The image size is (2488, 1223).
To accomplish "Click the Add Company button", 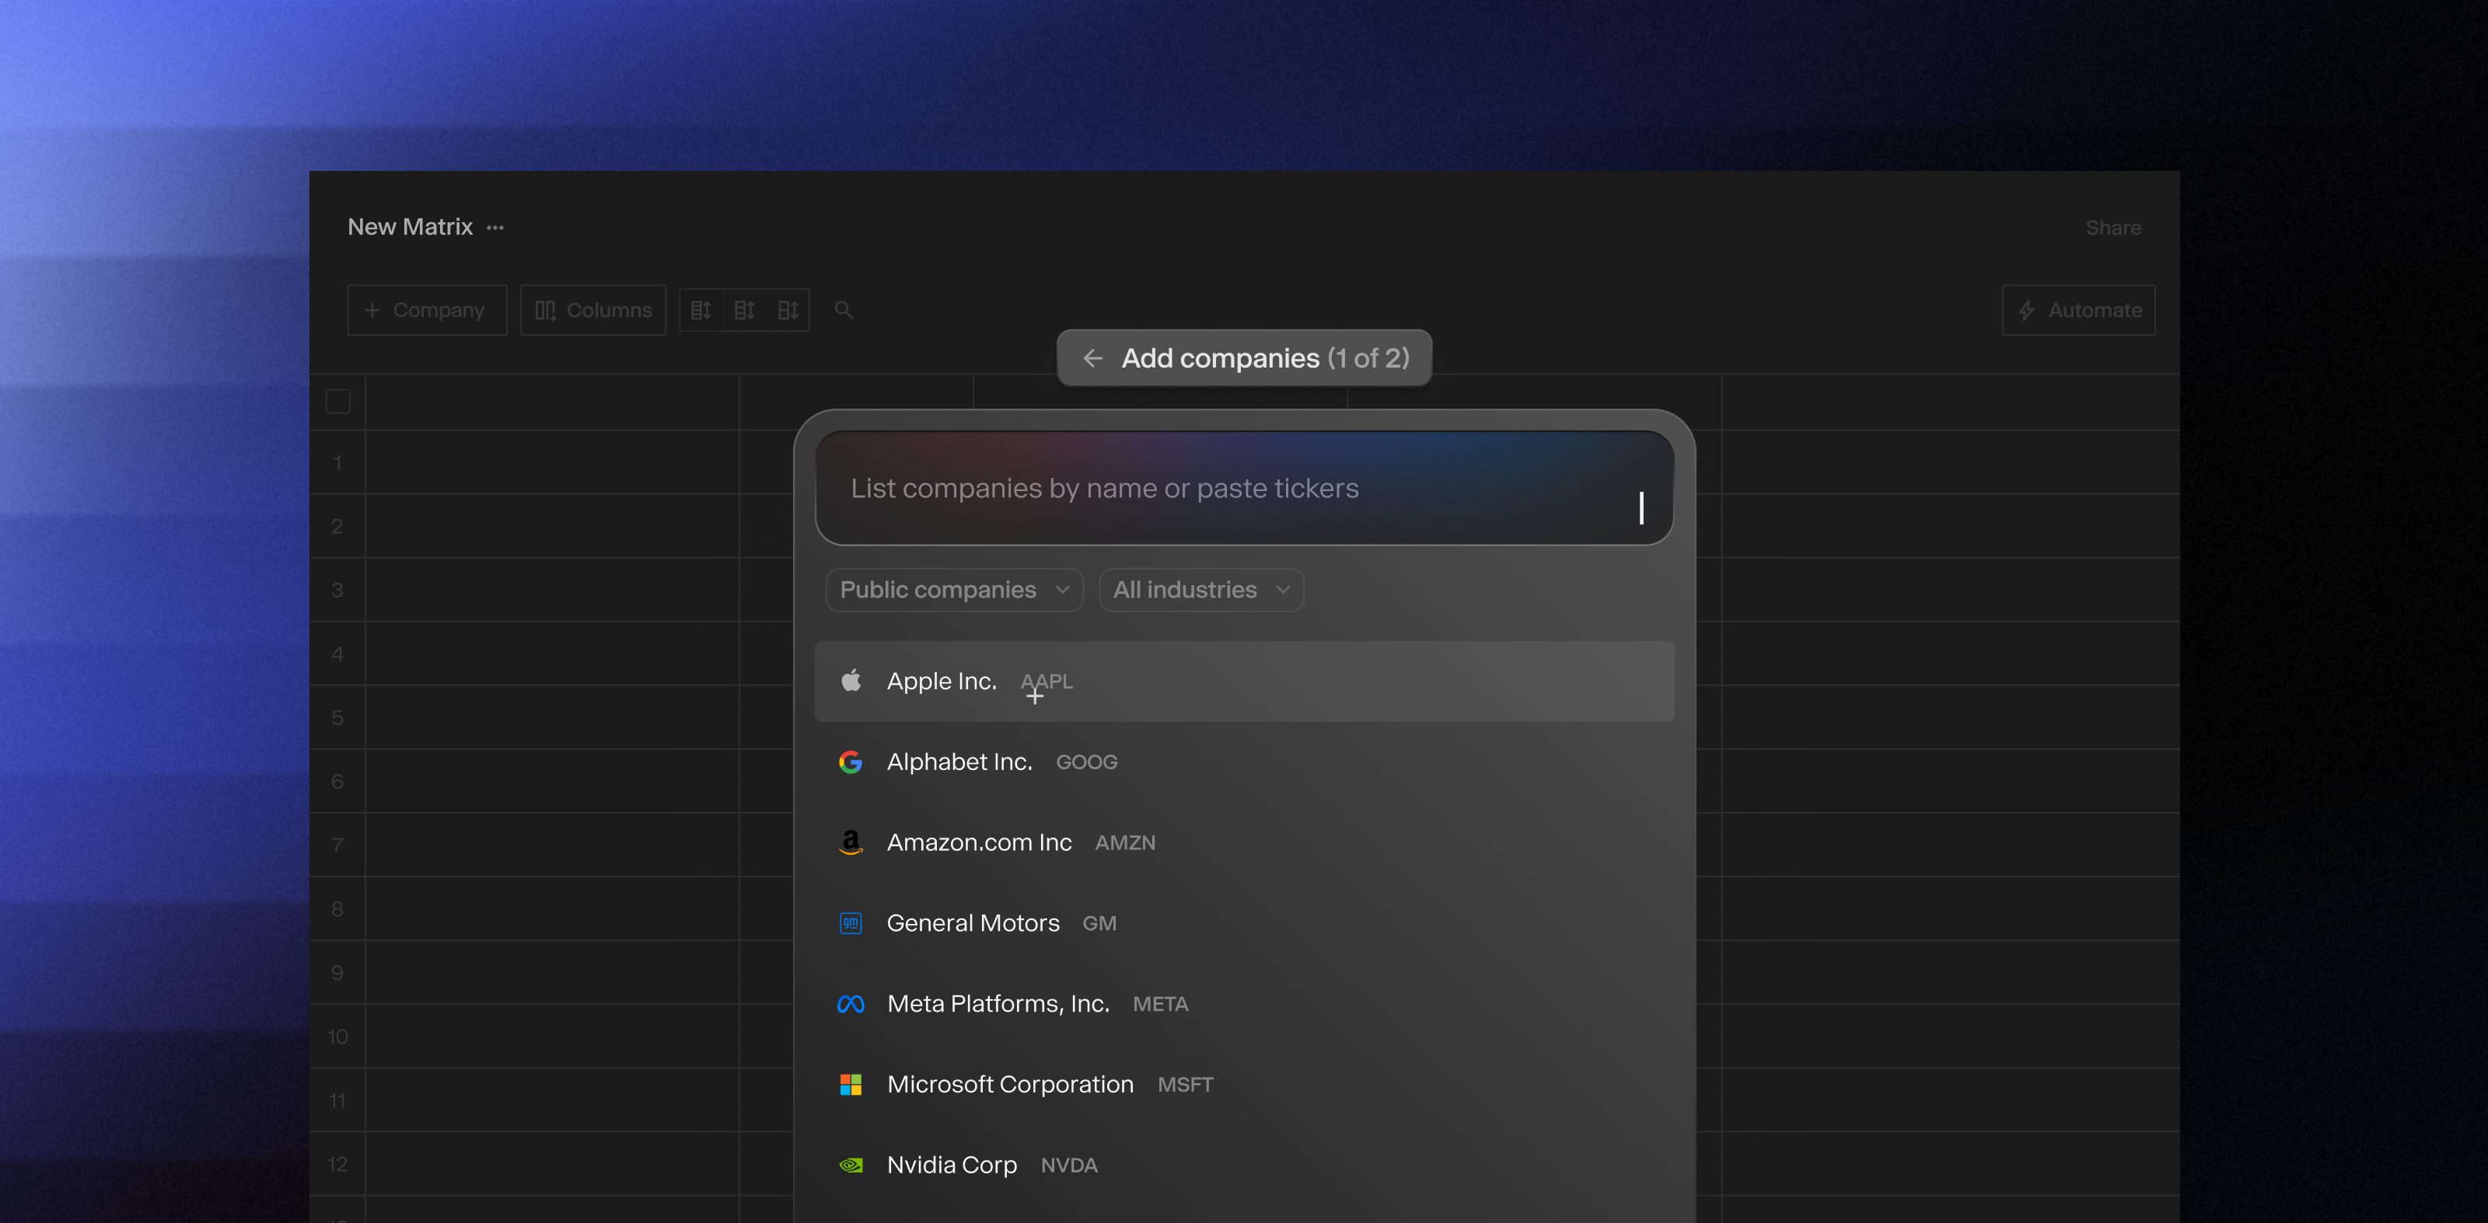I will [x=426, y=310].
